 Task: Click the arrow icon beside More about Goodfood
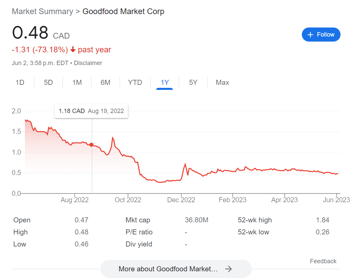(229, 269)
